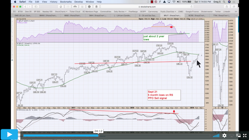This screenshot has height=140, width=249.
Task: Open video volume bars control
Action: (216, 136)
